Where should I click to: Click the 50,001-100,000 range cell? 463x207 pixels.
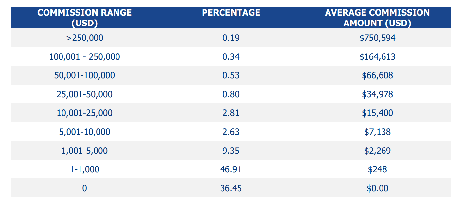[84, 75]
